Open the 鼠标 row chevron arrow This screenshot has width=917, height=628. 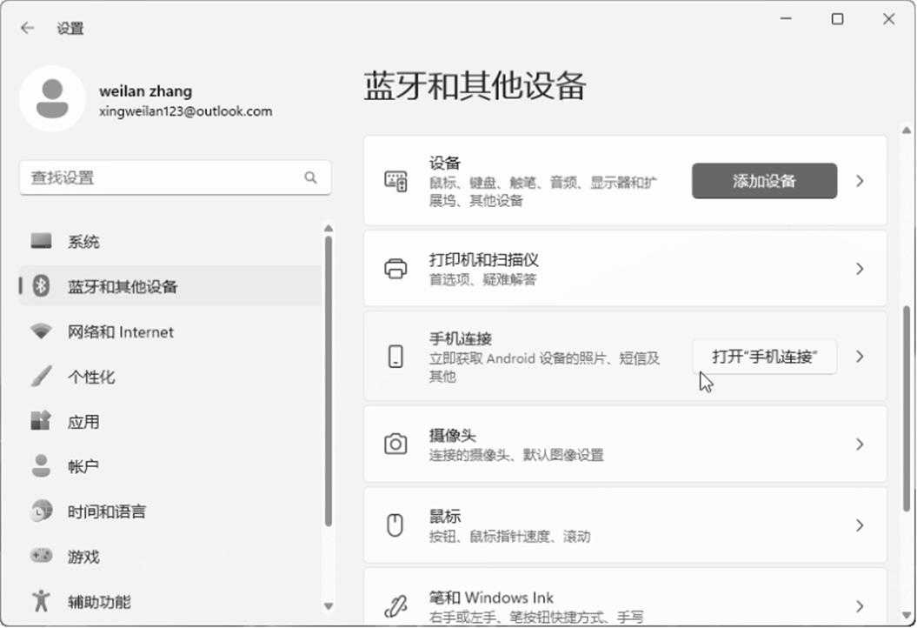point(860,525)
